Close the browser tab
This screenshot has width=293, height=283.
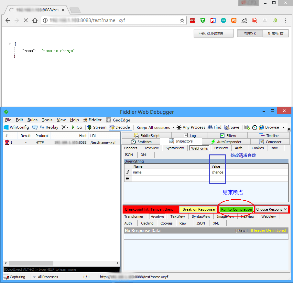(63, 10)
